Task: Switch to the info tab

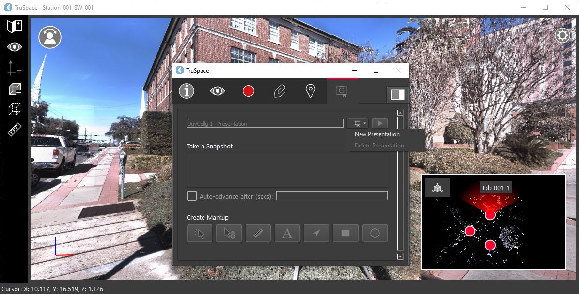Action: coord(187,91)
